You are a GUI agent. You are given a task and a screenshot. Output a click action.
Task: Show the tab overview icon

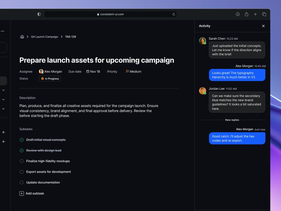(x=264, y=14)
